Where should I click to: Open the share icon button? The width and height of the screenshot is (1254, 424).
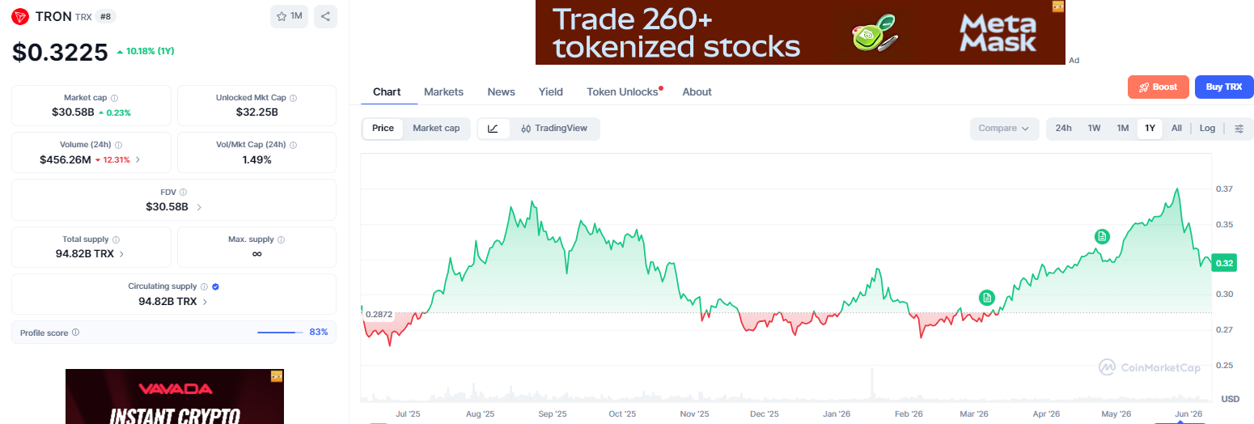325,16
